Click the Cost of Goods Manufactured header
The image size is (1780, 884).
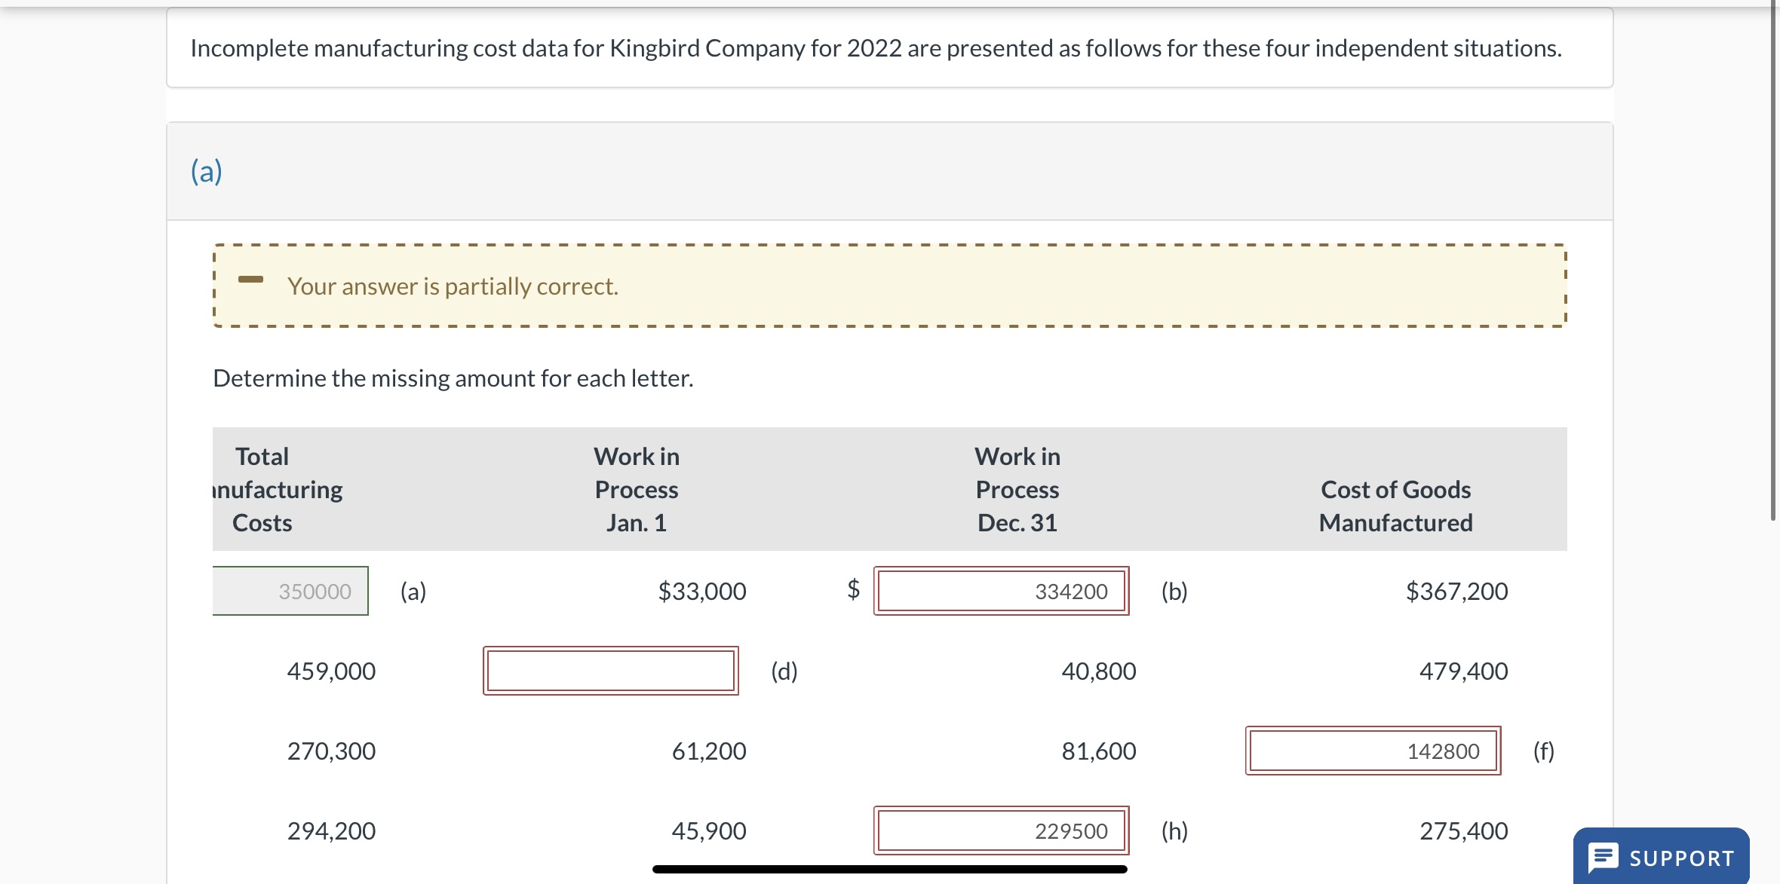pos(1394,506)
